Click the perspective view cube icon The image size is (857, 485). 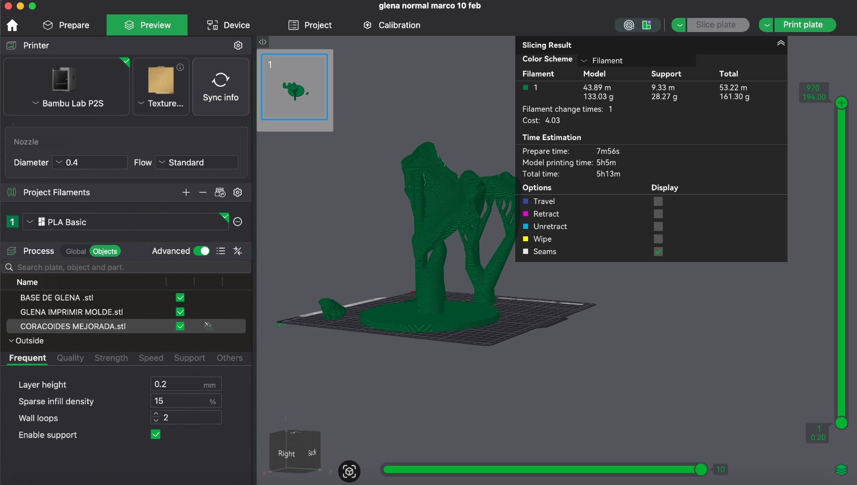pos(349,471)
